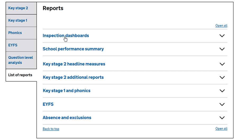Screen dimensions: 238x139
Task: Open School performance summary heading
Action: coord(73,49)
